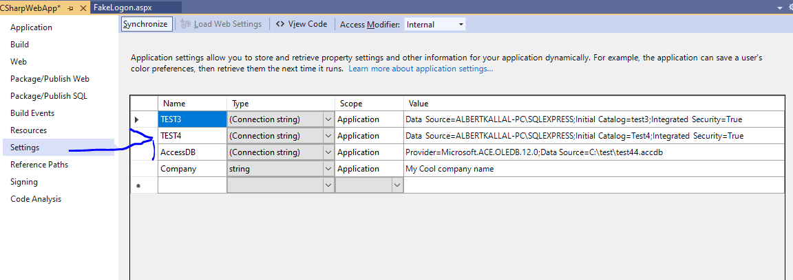The width and height of the screenshot is (793, 280).
Task: Click the test44.accdb provider value cell
Action: (x=594, y=152)
